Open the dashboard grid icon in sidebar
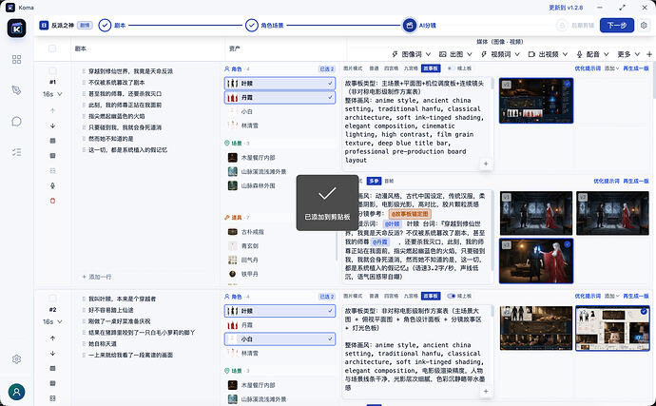The width and height of the screenshot is (656, 406). [x=16, y=60]
